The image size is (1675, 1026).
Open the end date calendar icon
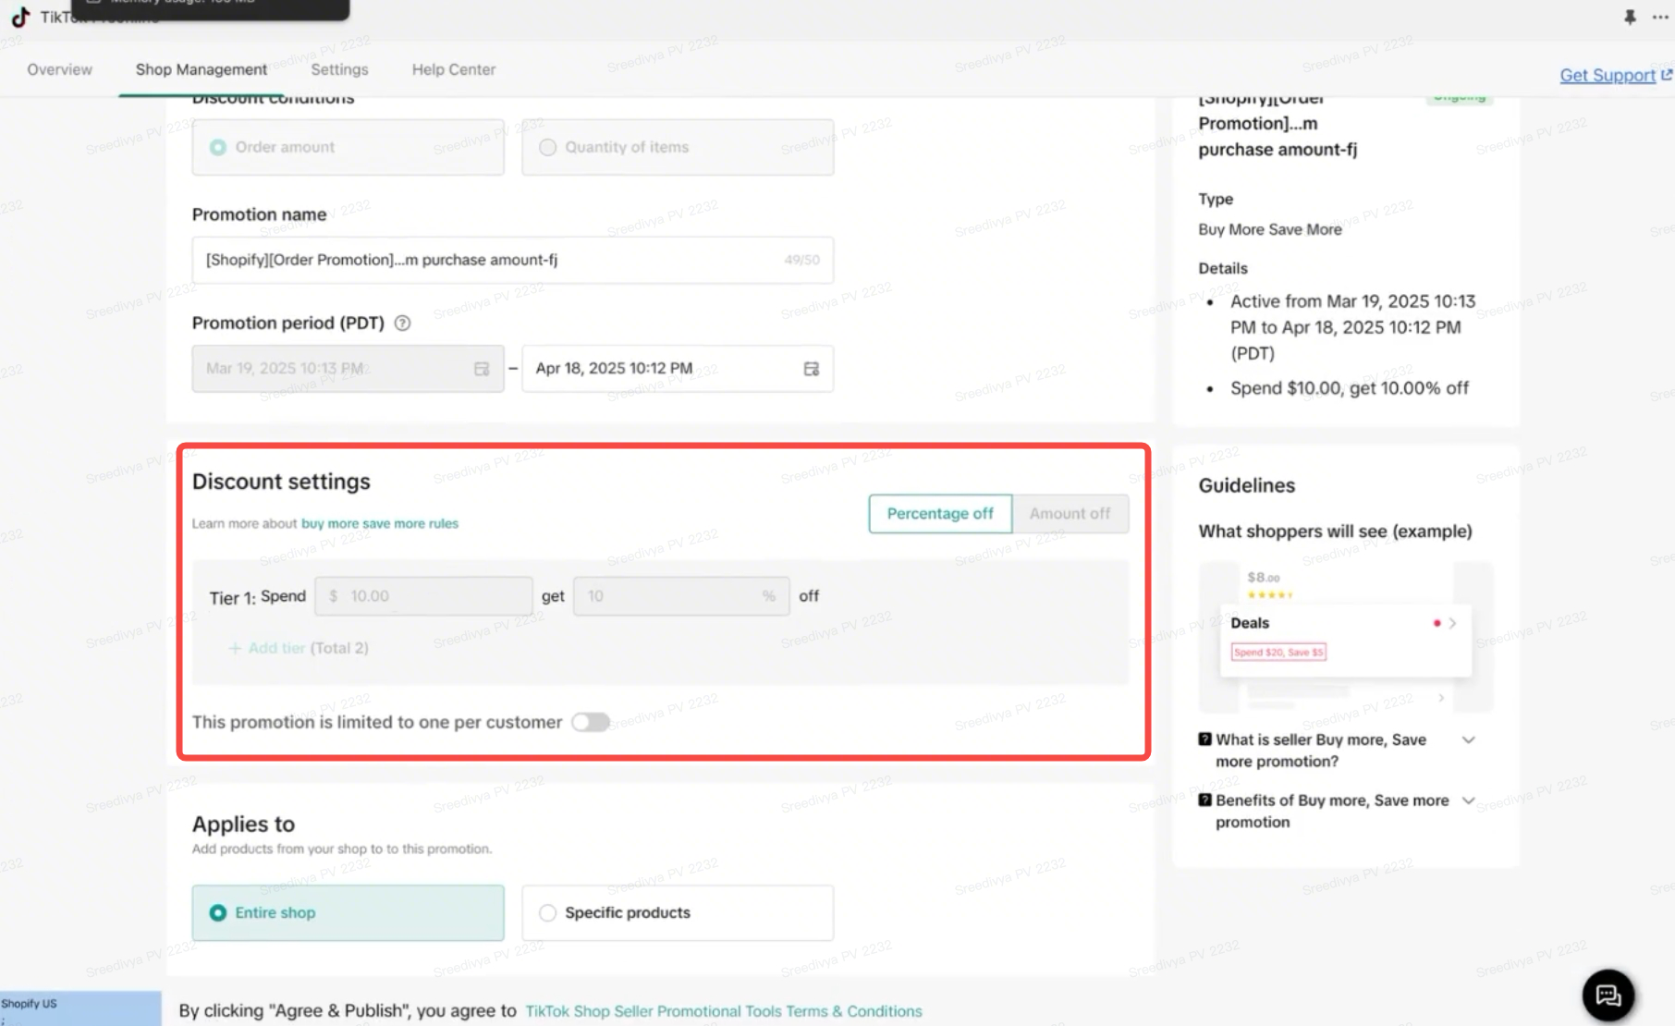812,369
